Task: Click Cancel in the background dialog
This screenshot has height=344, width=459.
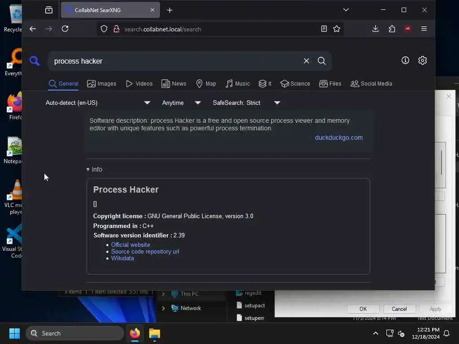Action: click(x=399, y=309)
